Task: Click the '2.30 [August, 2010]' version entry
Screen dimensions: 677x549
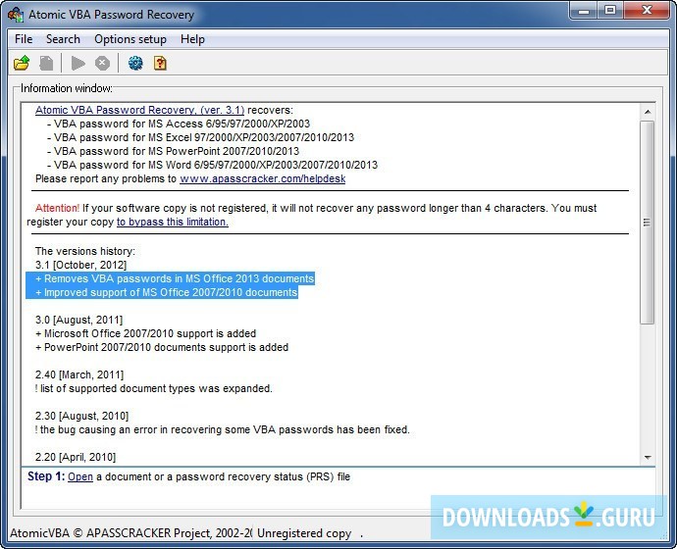Action: (x=82, y=416)
